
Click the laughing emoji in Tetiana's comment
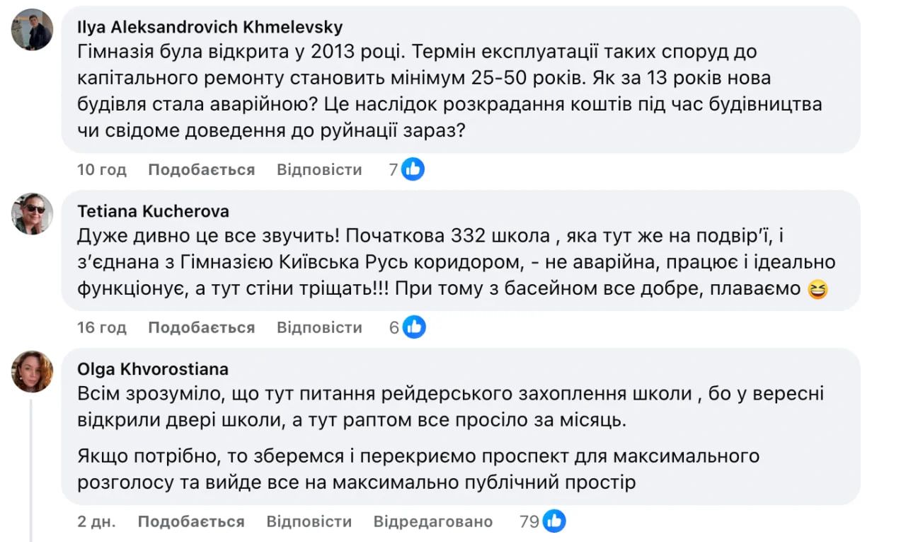point(818,288)
